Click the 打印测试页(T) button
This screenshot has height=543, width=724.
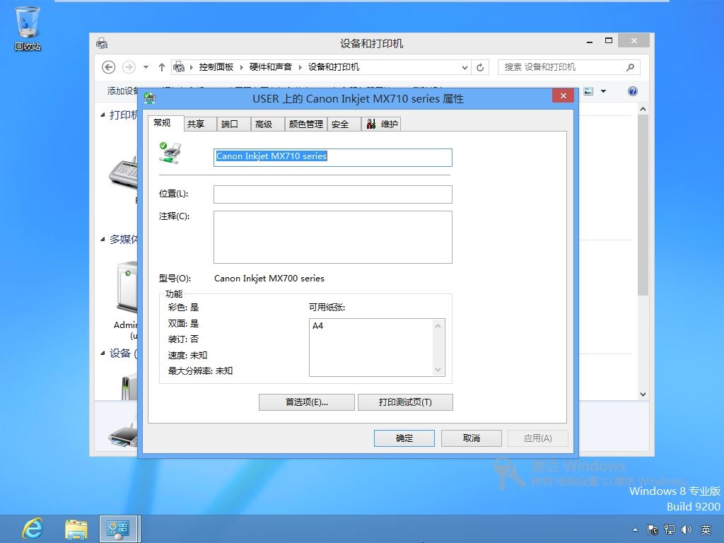coord(405,402)
